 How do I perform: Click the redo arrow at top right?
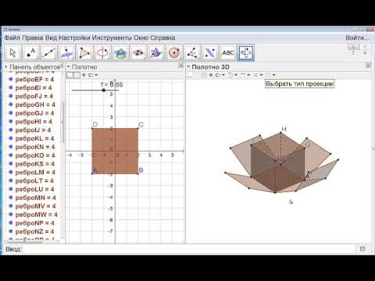click(x=365, y=47)
